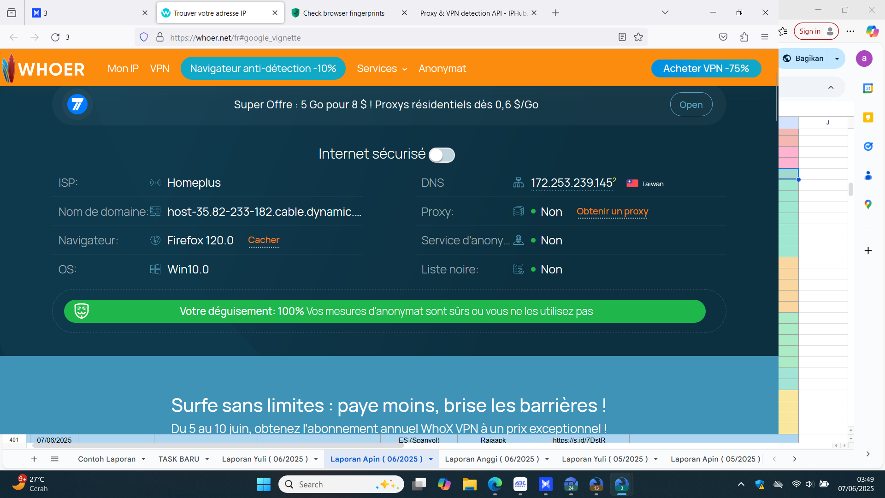This screenshot has width=885, height=498.
Task: Open Task View in the taskbar
Action: click(419, 485)
